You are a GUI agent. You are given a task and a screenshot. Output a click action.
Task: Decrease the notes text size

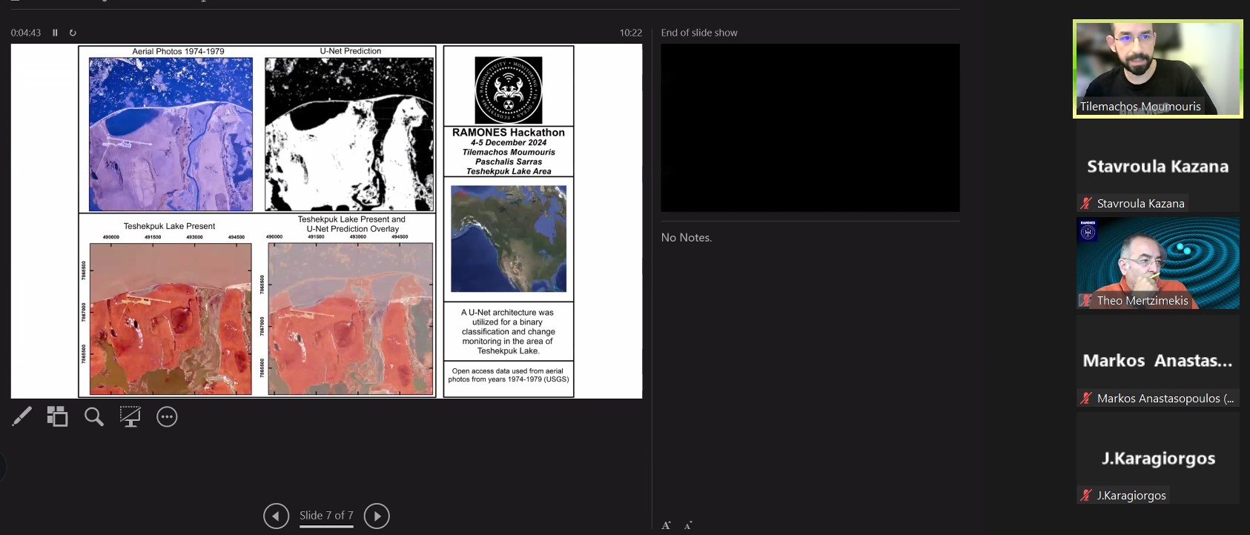click(x=688, y=525)
